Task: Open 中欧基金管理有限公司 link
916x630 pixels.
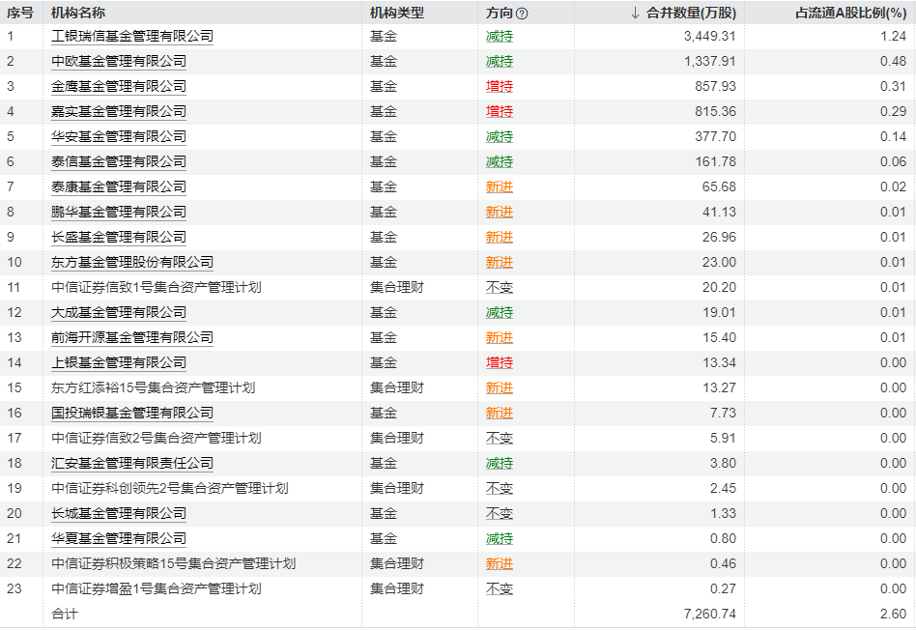Action: click(x=119, y=62)
